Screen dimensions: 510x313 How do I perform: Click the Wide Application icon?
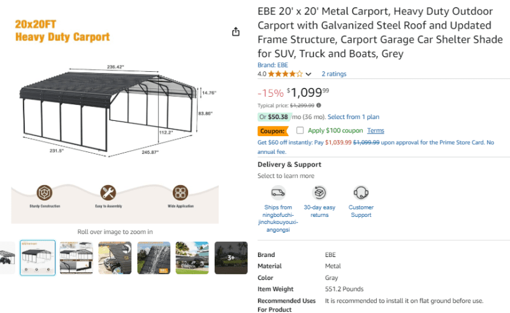click(180, 193)
